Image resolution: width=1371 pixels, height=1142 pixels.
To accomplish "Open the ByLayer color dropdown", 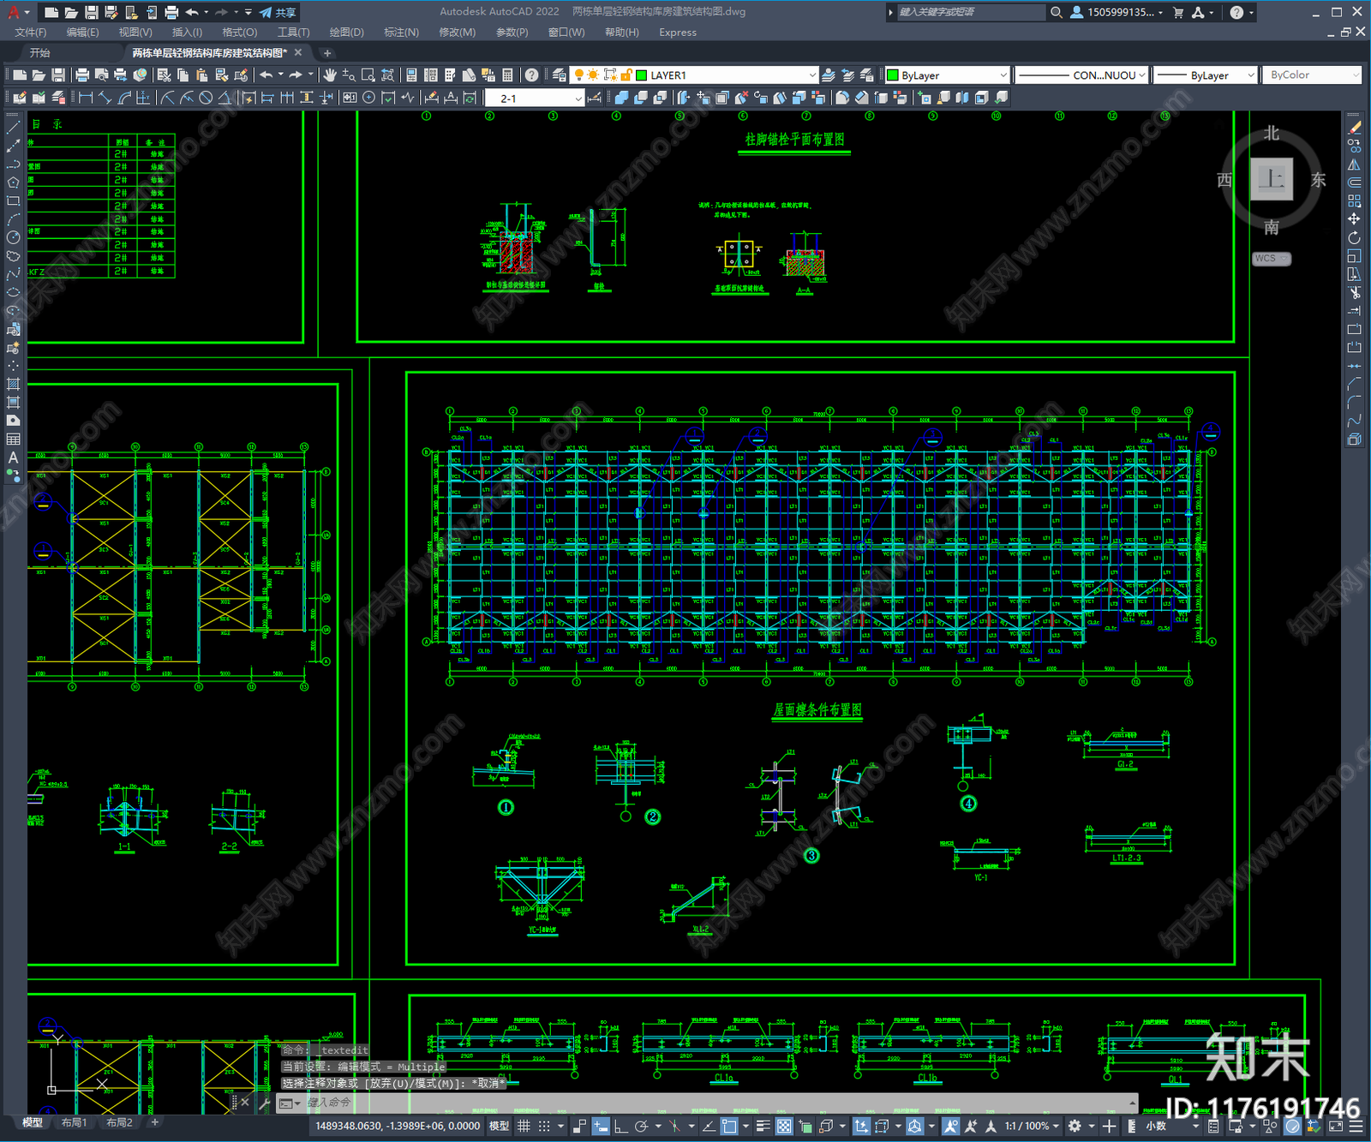I will click(x=947, y=75).
